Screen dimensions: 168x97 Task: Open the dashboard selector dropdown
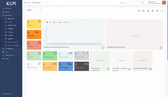pos(33,10)
